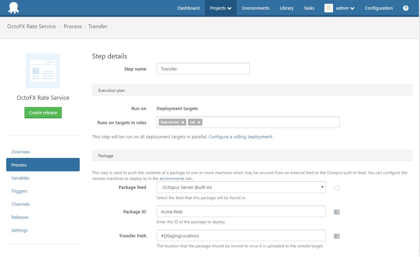Switch to the Environments section
This screenshot has width=420, height=257.
point(255,8)
